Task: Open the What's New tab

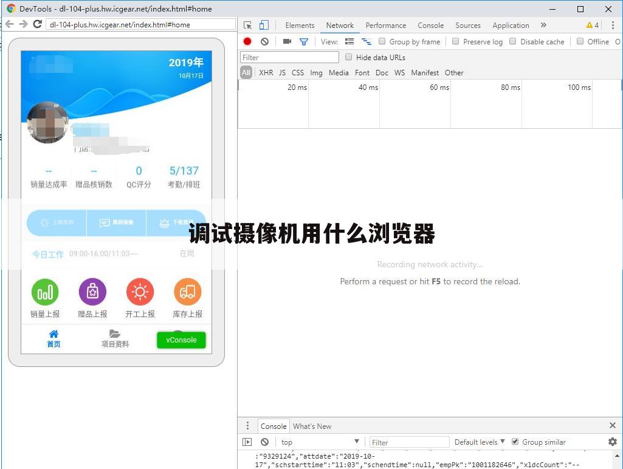Action: pyautogui.click(x=312, y=426)
